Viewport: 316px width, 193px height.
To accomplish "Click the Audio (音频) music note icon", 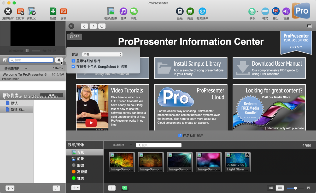I will (x=123, y=11).
